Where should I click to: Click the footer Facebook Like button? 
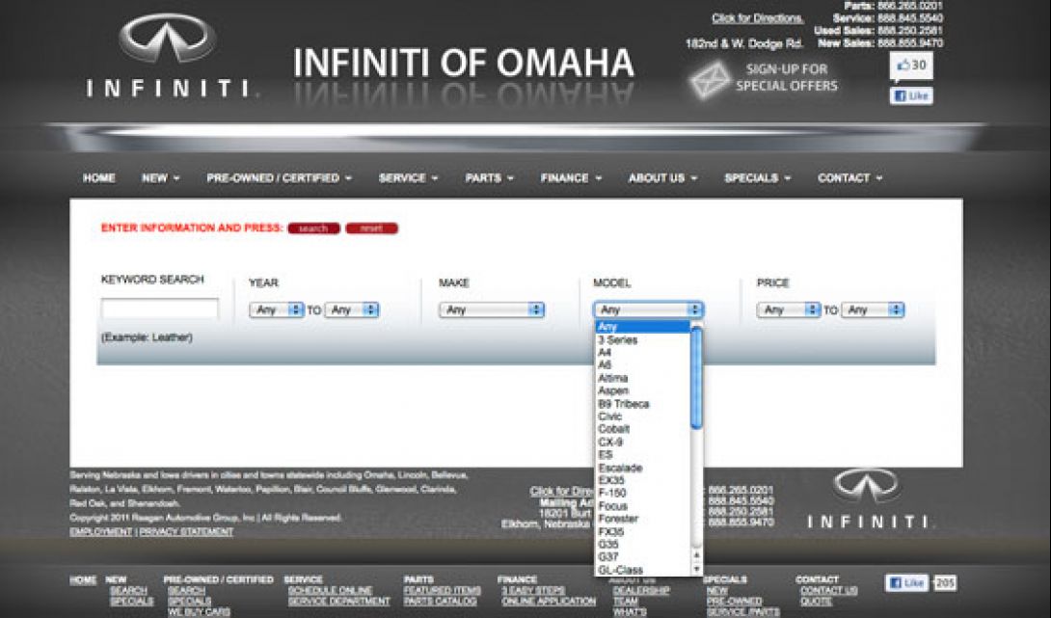(906, 583)
